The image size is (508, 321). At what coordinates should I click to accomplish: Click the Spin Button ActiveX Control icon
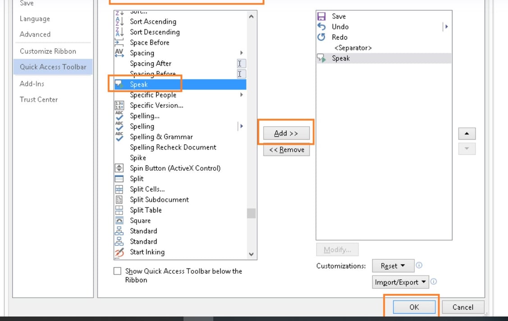pos(119,168)
